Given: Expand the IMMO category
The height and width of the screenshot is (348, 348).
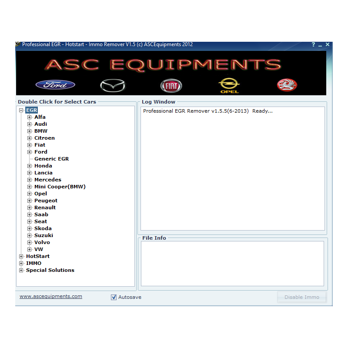Looking at the screenshot, I should point(21,264).
